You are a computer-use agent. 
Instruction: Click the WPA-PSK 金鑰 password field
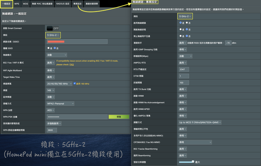pyautogui.click(x=77, y=117)
